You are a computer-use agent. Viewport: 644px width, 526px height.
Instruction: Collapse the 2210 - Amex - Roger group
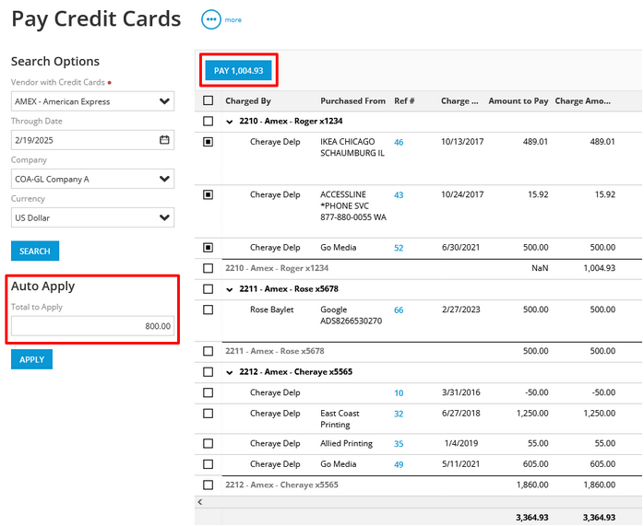tap(230, 122)
